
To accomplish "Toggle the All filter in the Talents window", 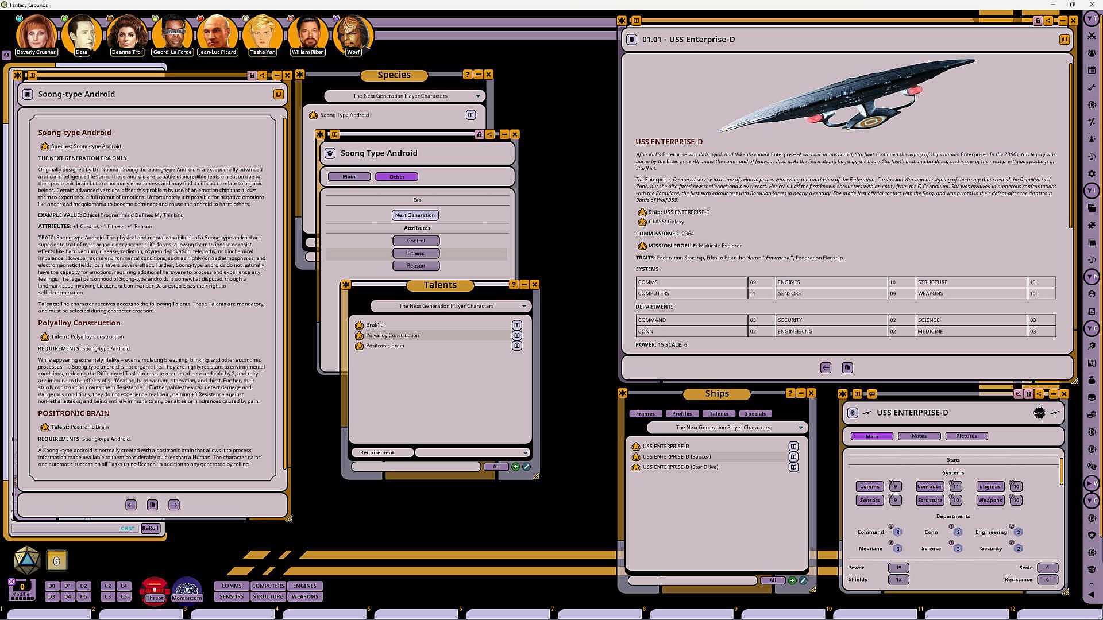I will (x=495, y=467).
